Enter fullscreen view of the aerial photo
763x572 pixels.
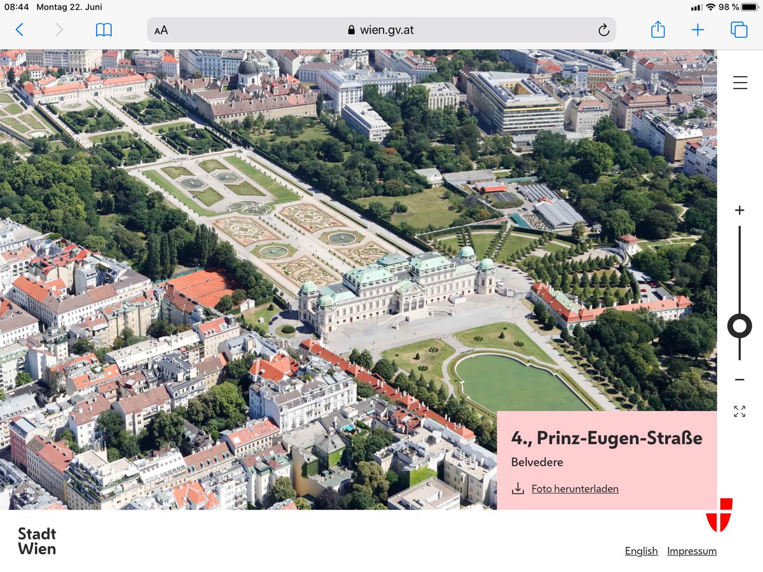739,412
